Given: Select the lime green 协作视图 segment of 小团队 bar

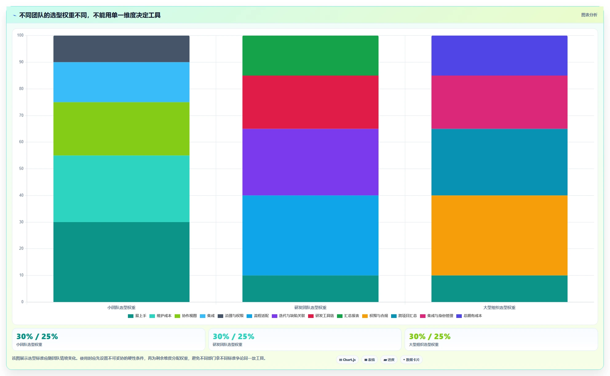Looking at the screenshot, I should pyautogui.click(x=121, y=129).
